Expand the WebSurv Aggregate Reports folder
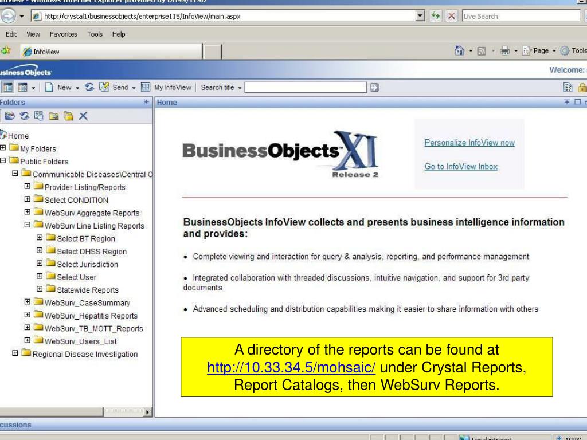This screenshot has width=587, height=440. click(28, 212)
